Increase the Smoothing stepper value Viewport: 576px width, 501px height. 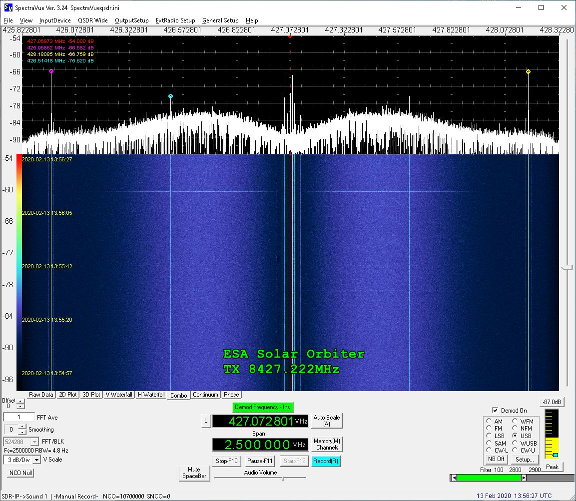(22, 427)
